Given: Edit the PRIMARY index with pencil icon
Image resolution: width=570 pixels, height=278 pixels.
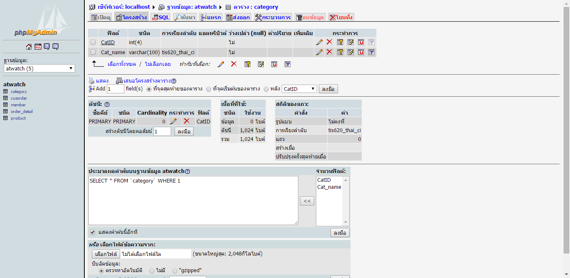Looking at the screenshot, I should tap(174, 121).
